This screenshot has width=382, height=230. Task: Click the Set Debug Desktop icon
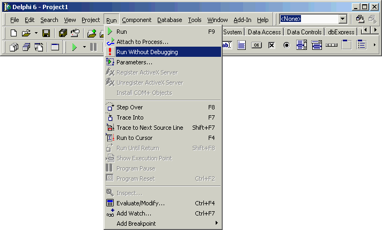pos(372,19)
